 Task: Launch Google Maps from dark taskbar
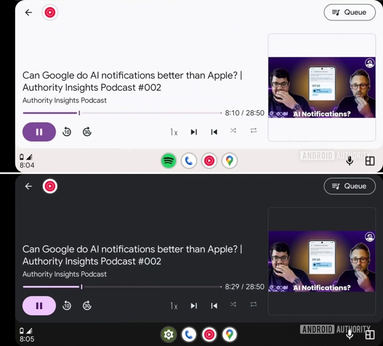point(230,334)
